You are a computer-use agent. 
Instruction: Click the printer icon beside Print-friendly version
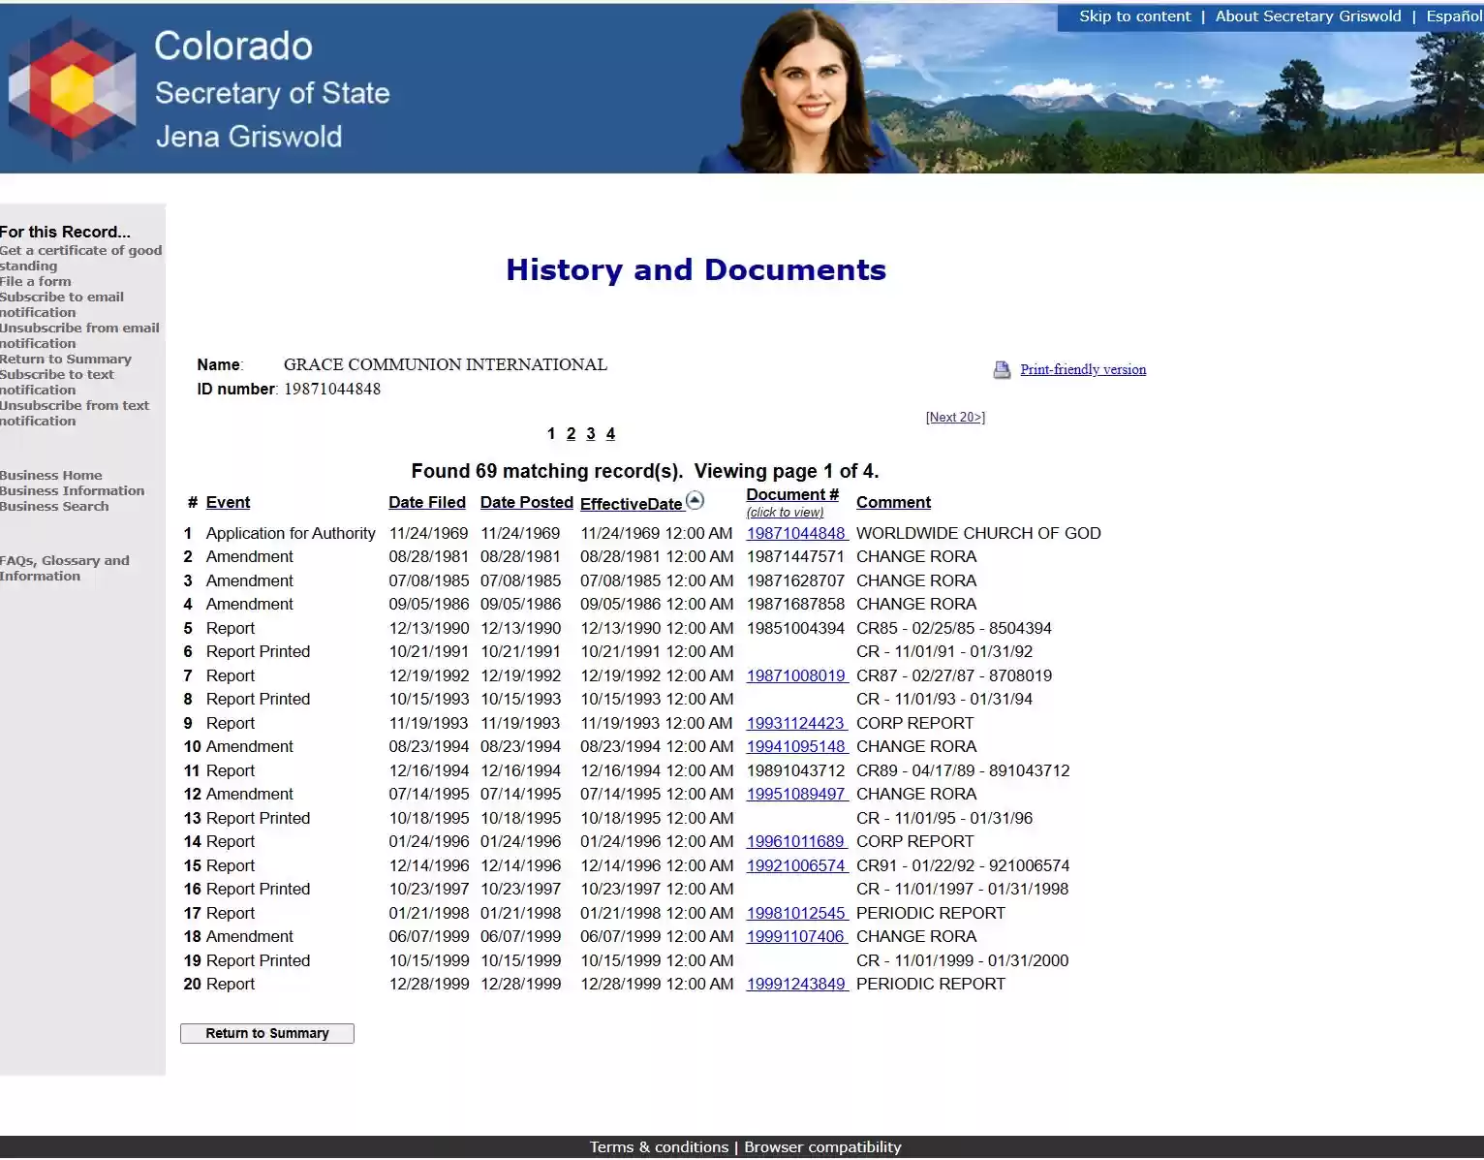coord(1002,369)
